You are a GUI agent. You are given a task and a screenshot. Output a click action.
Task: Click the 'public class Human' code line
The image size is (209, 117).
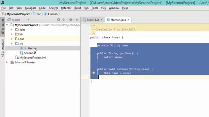click(x=107, y=38)
